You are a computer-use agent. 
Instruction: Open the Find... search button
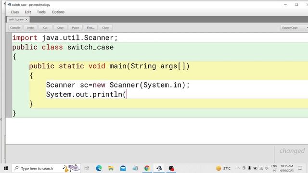(x=90, y=28)
